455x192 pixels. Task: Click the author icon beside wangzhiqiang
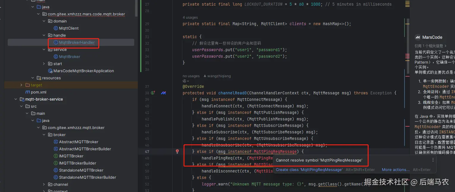[x=205, y=76]
